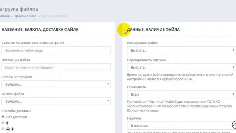
Task: Go to 'Прайсы в базе' breadcrumb link
Action: coord(25,16)
